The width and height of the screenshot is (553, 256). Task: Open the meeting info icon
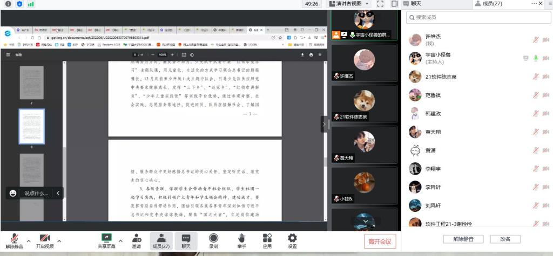(8, 4)
